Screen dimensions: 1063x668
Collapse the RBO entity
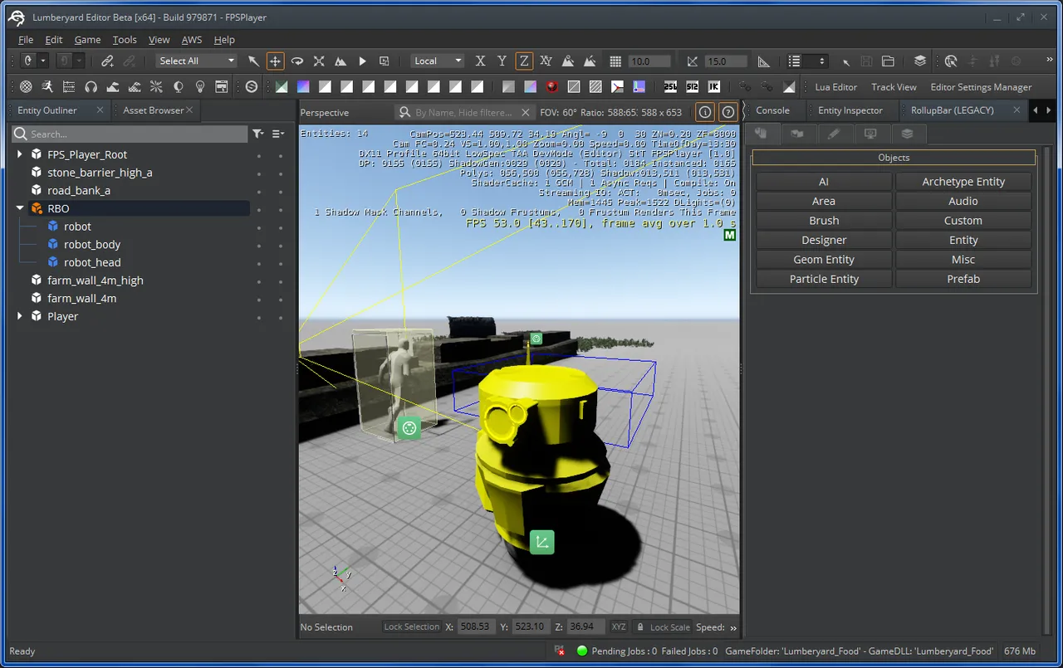20,208
